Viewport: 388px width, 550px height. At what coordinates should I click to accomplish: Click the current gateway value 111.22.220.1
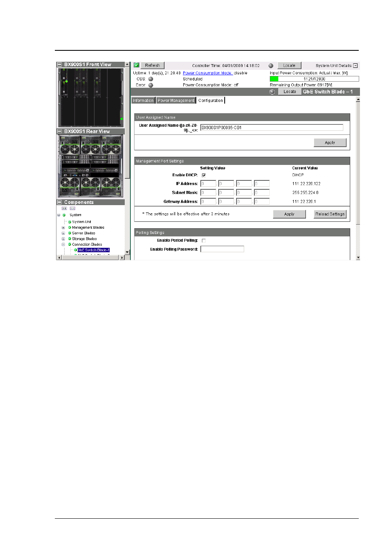[x=304, y=202]
